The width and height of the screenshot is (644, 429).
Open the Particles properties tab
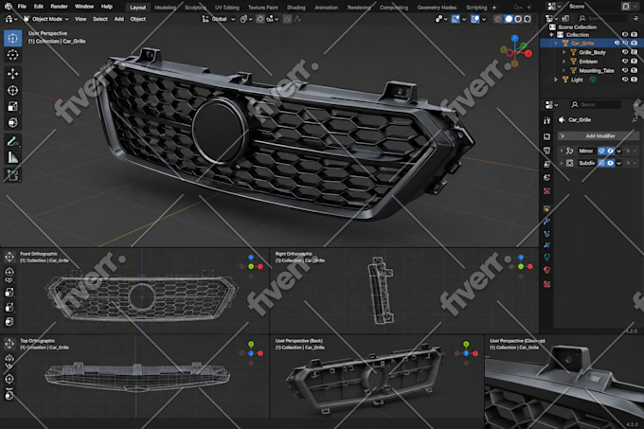[546, 234]
